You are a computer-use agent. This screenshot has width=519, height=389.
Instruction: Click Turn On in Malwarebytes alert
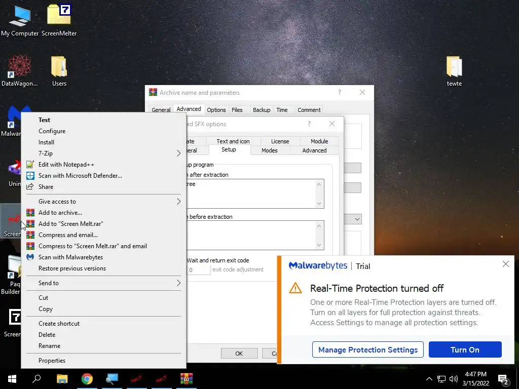point(465,349)
